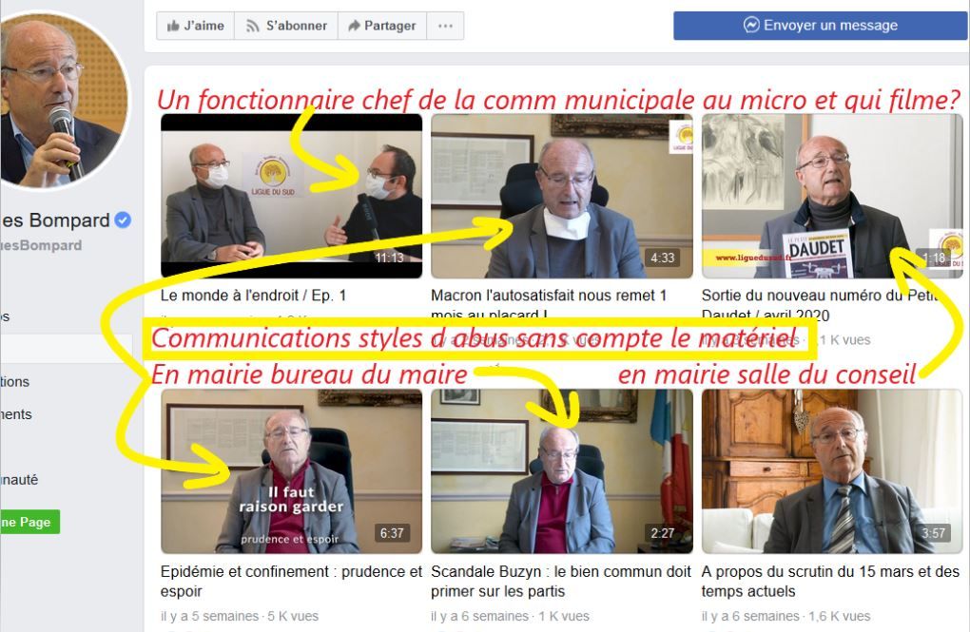Click title Epidémie et confinement : prudence et espoir

point(291,582)
